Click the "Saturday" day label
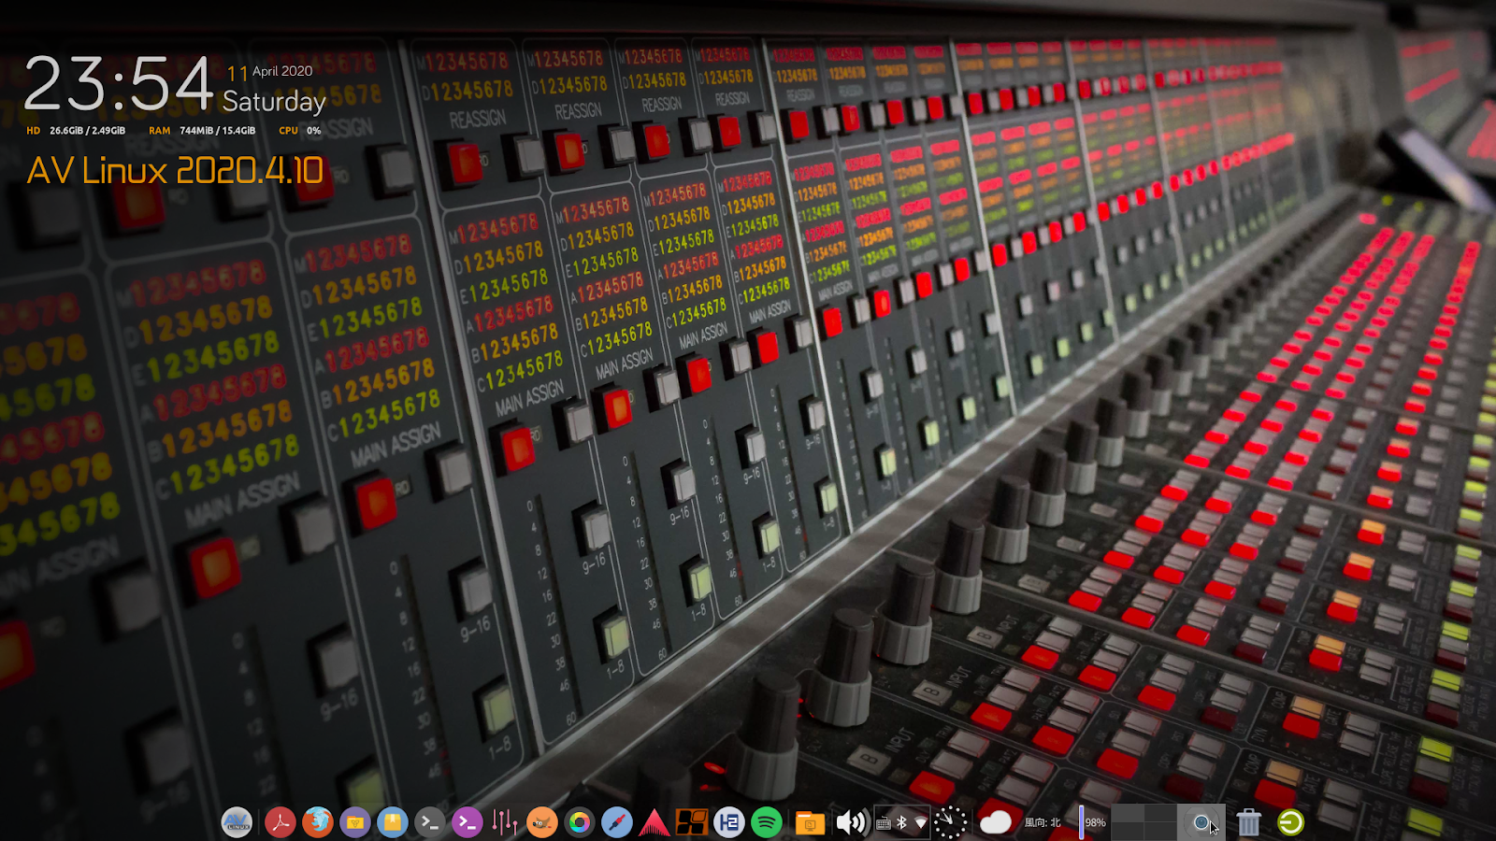 274,101
